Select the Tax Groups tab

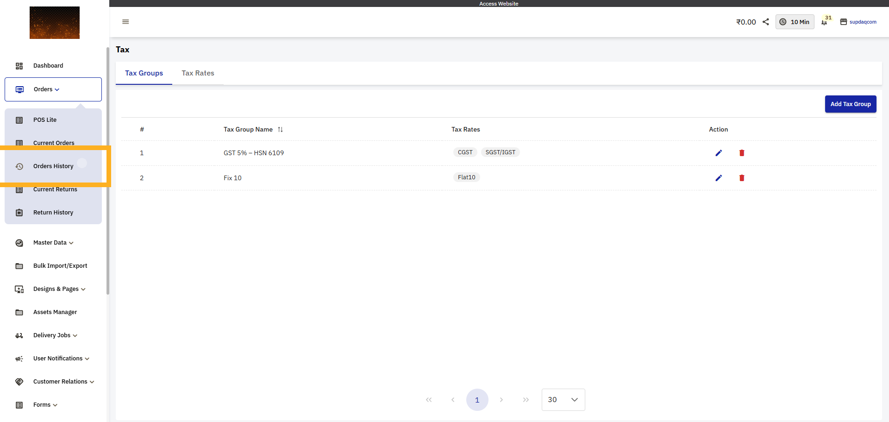(x=144, y=73)
